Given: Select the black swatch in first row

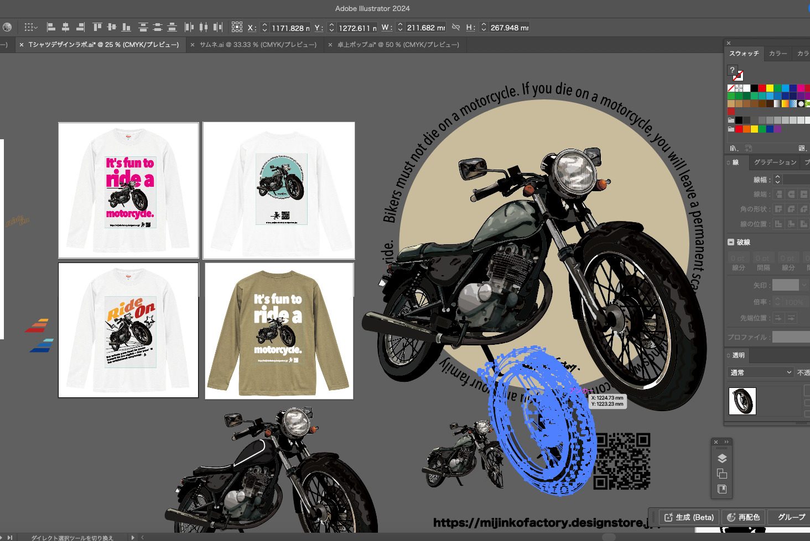Looking at the screenshot, I should click(754, 88).
